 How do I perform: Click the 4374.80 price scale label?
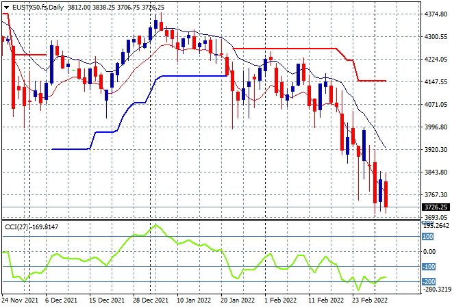point(436,14)
